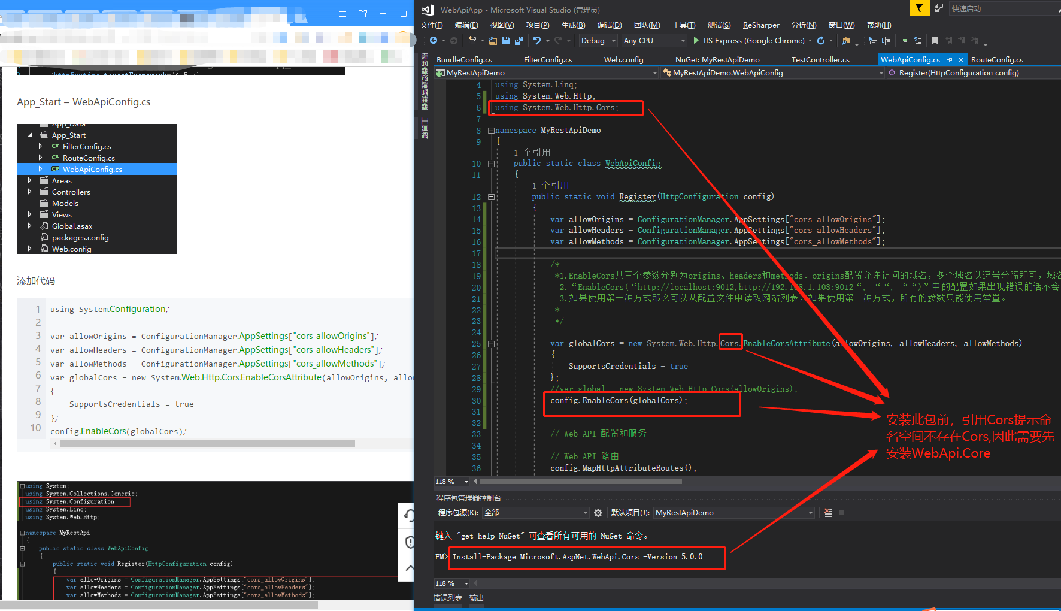Open the 工具(T) tools menu
Viewport: 1061px width, 611px height.
(684, 25)
